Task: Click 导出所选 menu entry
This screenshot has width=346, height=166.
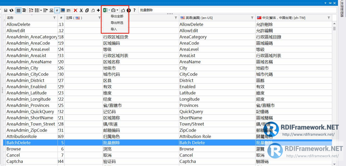Action: tap(117, 23)
